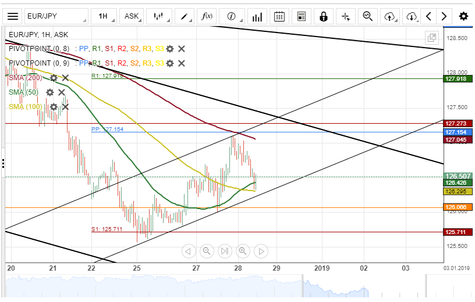This screenshot has width=475, height=302.
Task: Click the yellow 126.295 SMA price tag
Action: click(x=458, y=191)
